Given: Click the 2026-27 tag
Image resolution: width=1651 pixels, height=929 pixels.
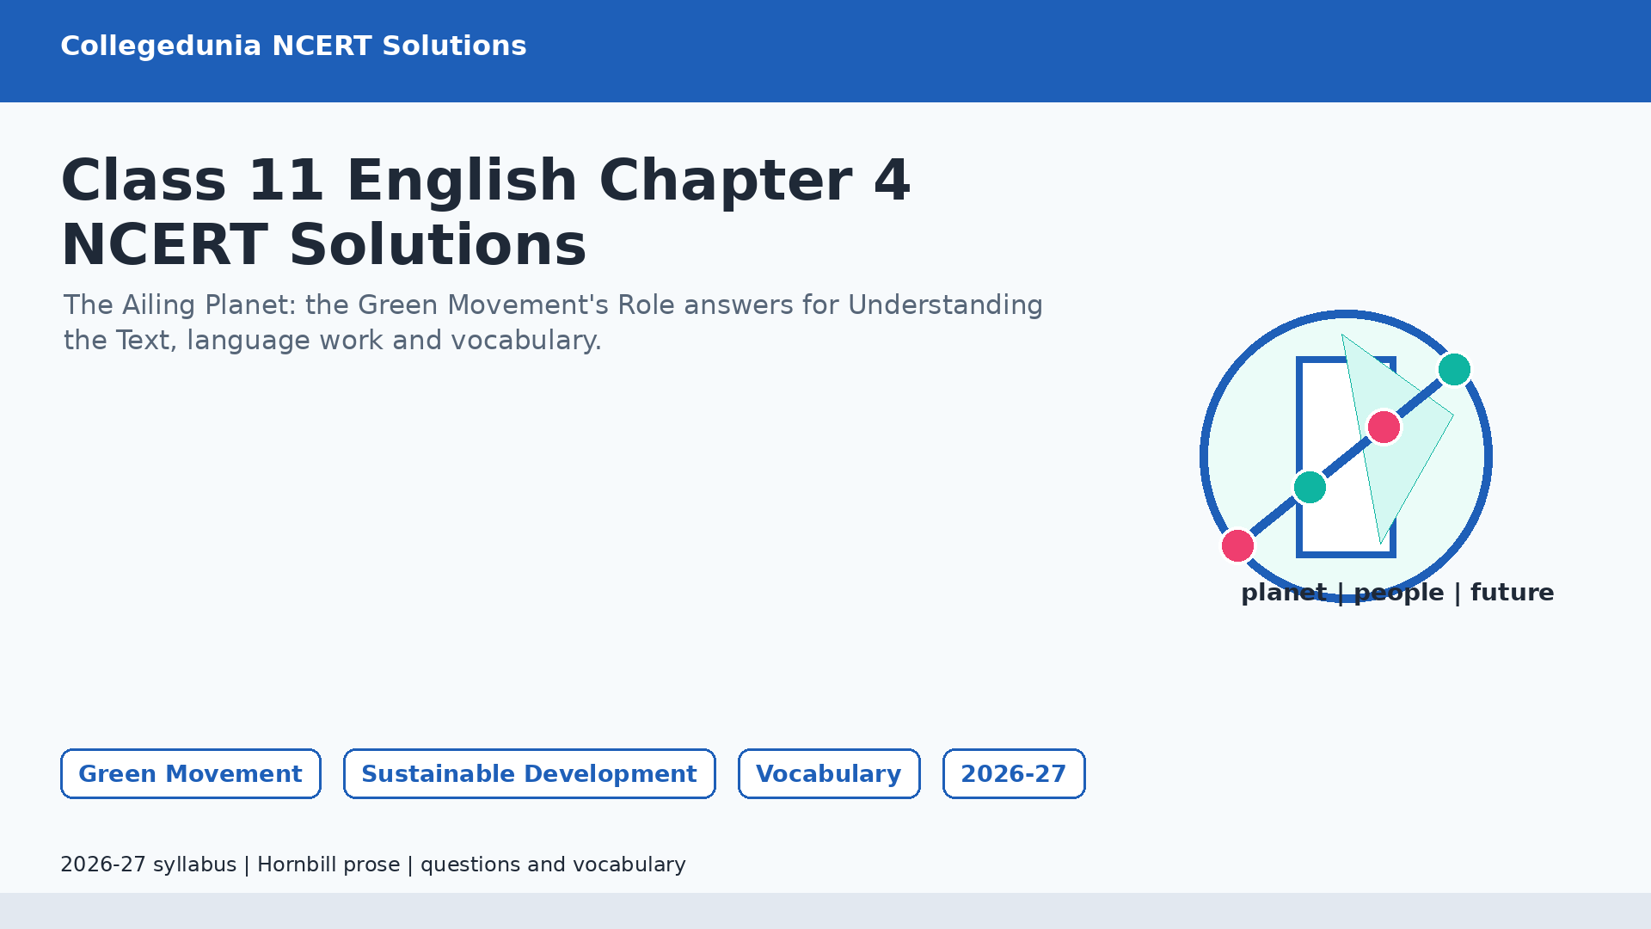Looking at the screenshot, I should [1014, 773].
